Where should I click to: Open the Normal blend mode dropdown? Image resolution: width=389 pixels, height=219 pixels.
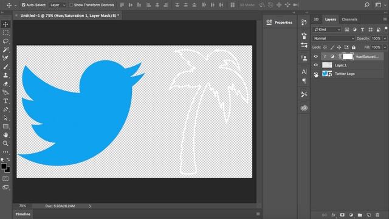(x=334, y=38)
